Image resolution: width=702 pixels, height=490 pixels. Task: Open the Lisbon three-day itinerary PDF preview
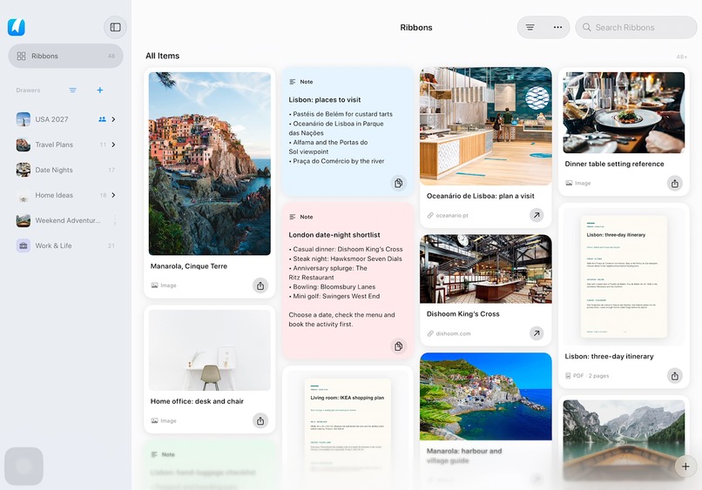click(624, 277)
